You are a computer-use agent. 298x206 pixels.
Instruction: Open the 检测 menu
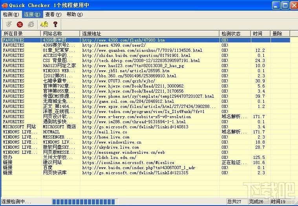[11, 15]
